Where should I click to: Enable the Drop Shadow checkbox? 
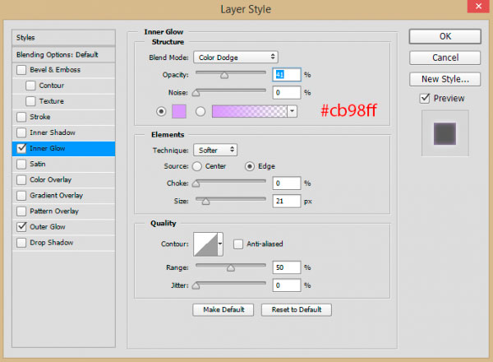click(x=21, y=243)
